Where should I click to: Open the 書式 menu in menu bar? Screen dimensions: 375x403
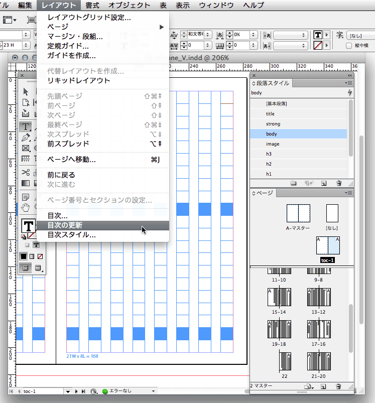pos(92,5)
